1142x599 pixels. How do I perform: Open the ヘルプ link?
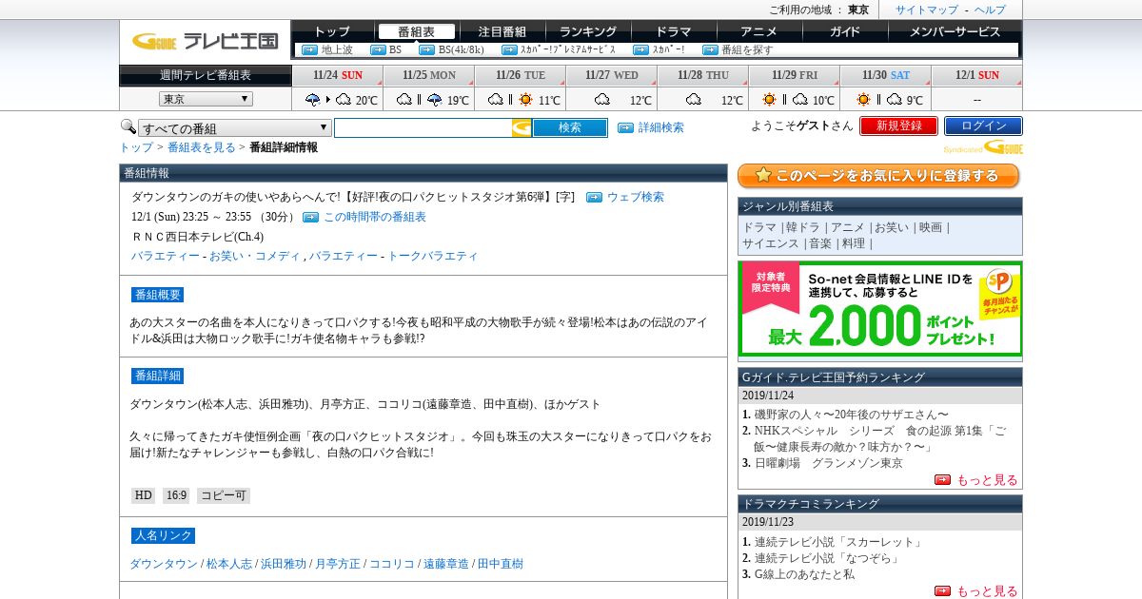[x=990, y=10]
